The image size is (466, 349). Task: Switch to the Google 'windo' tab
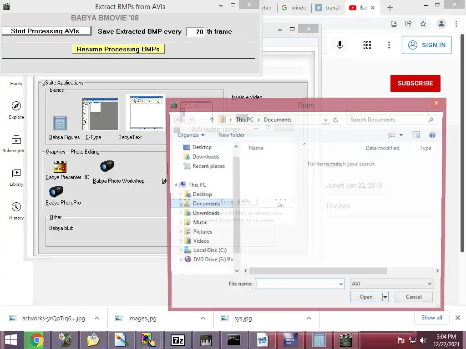pyautogui.click(x=294, y=8)
